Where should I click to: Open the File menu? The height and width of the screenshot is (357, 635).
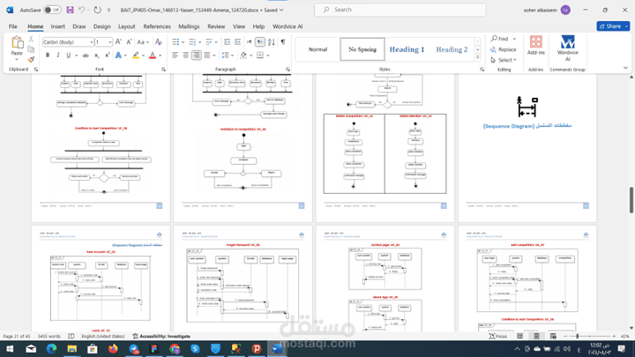point(13,26)
